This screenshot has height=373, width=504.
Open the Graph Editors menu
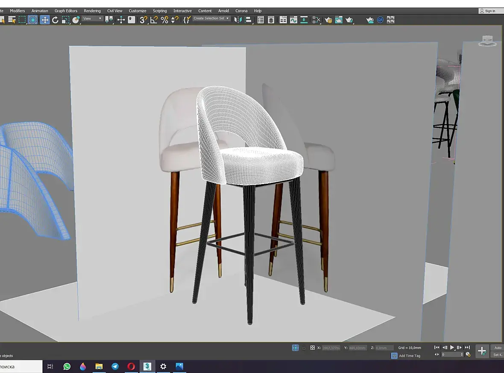[66, 11]
